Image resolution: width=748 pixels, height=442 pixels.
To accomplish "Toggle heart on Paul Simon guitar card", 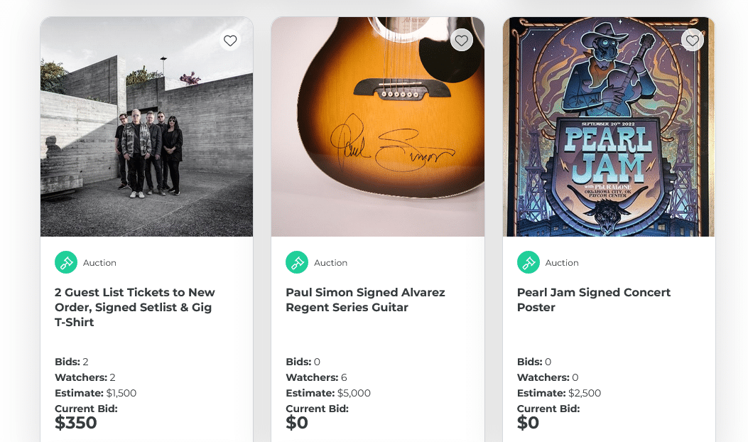I will [x=462, y=41].
